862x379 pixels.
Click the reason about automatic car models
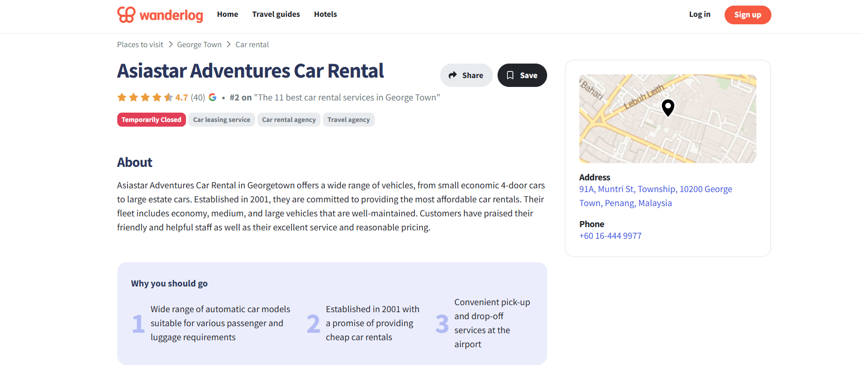220,323
